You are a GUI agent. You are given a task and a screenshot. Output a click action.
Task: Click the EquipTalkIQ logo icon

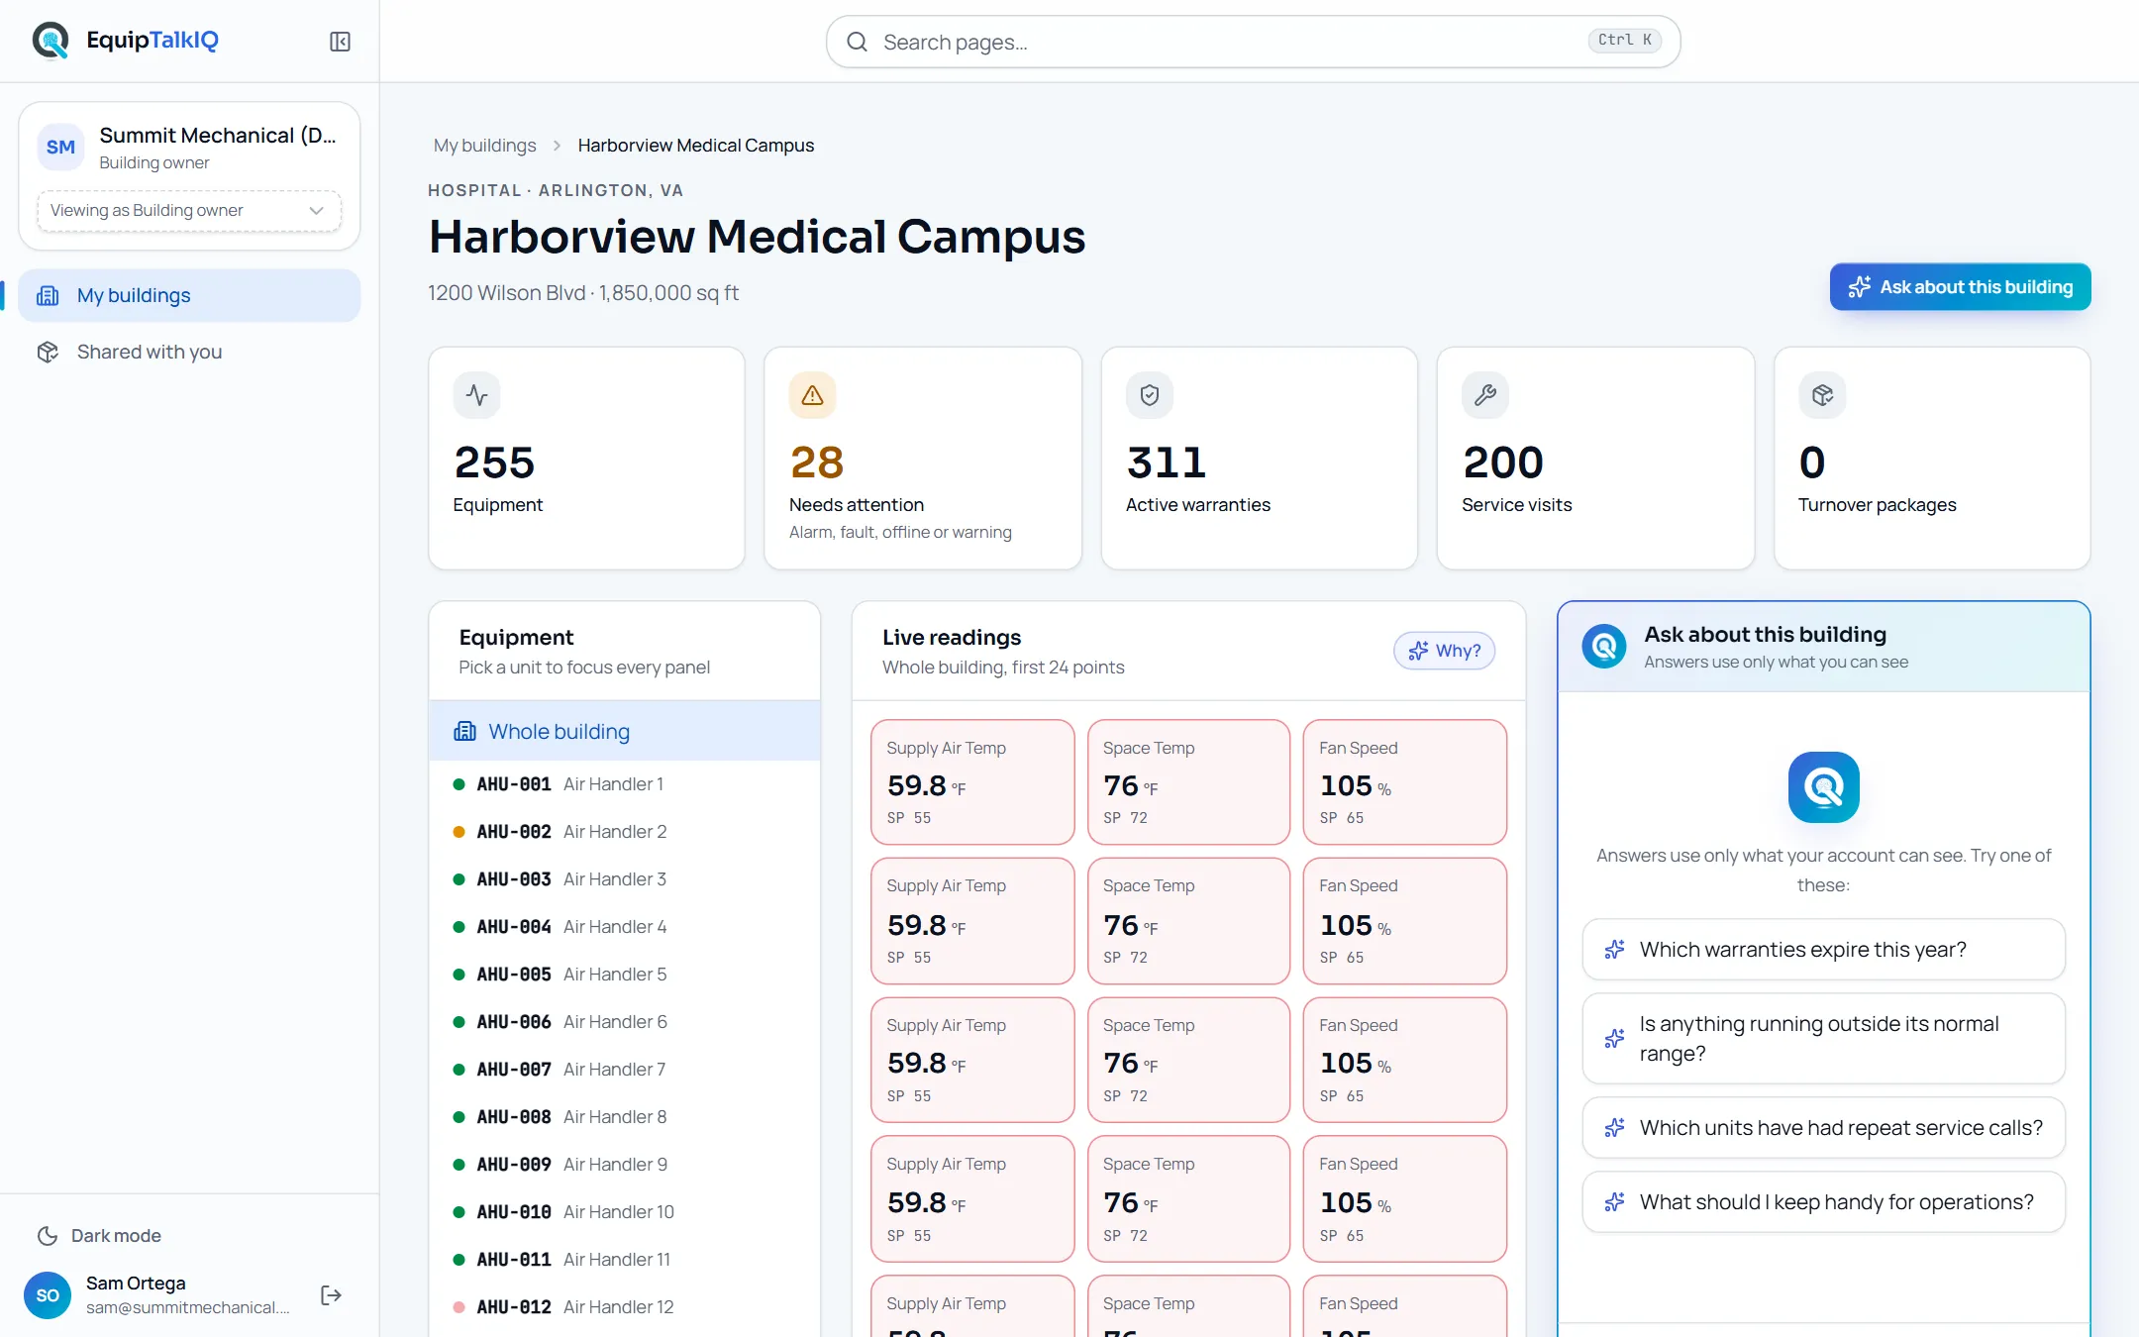tap(51, 41)
